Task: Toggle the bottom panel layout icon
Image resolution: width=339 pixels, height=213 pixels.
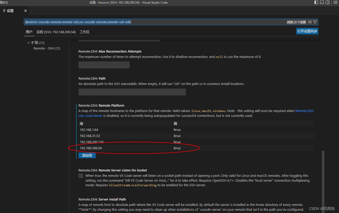Action: click(322, 3)
